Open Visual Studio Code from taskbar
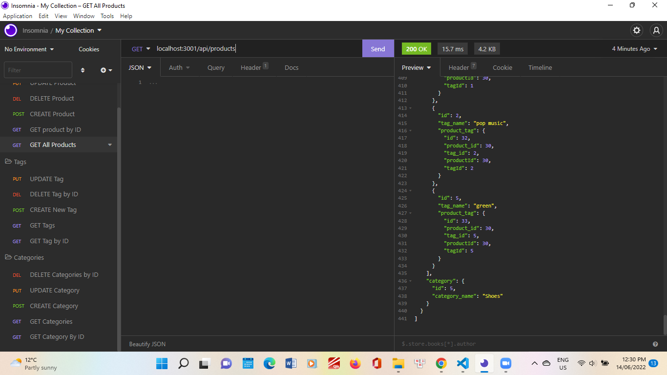 462,363
